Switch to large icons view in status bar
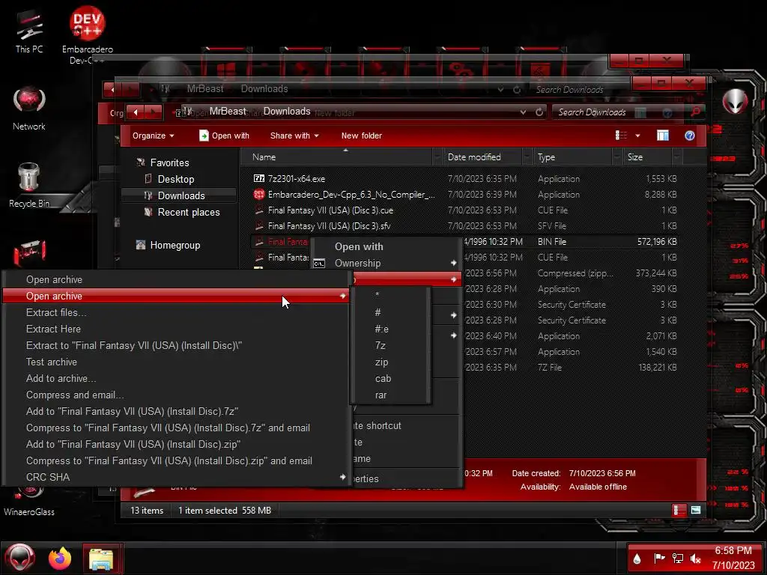This screenshot has height=575, width=767. click(x=696, y=511)
